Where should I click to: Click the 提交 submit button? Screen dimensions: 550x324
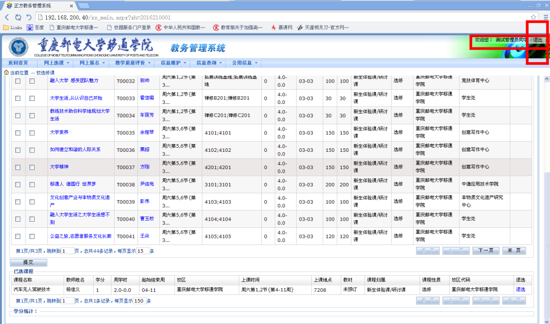pos(29,262)
